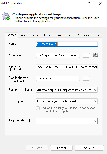The width and height of the screenshot is (107, 154).
Task: Browse for the Start in directory folder
Action: tap(86, 78)
